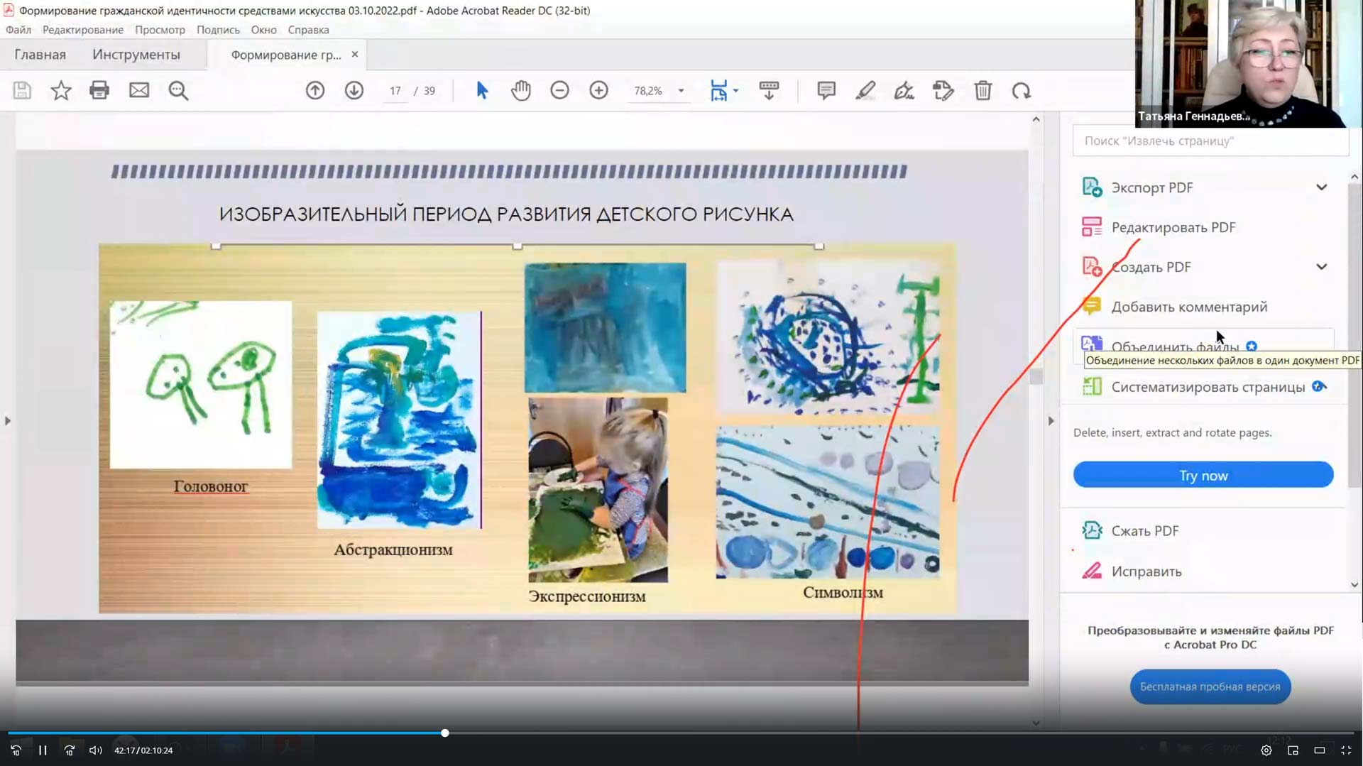Rewind video ten seconds

point(16,750)
